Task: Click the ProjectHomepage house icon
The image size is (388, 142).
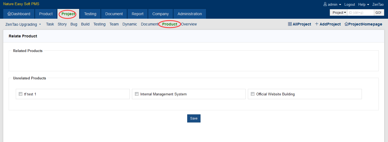Action: tap(346, 24)
